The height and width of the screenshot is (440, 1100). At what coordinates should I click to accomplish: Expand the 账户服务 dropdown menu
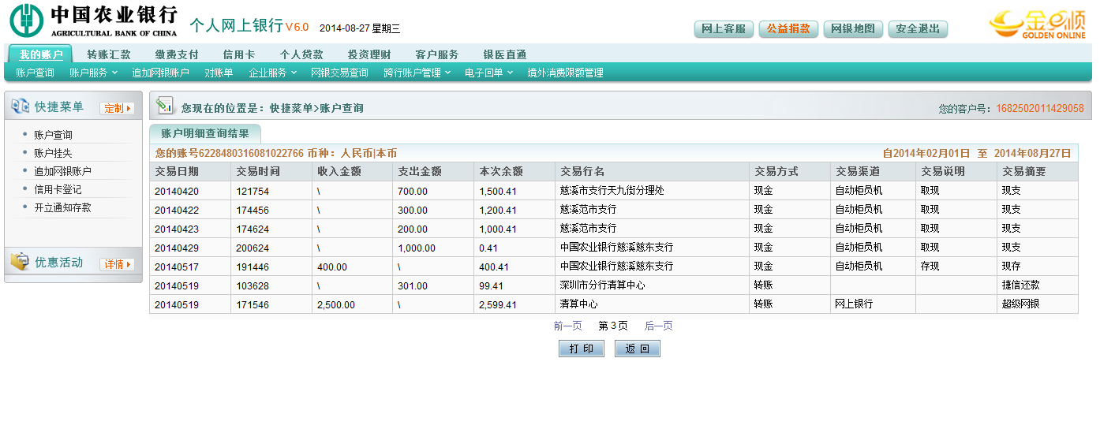[x=93, y=73]
